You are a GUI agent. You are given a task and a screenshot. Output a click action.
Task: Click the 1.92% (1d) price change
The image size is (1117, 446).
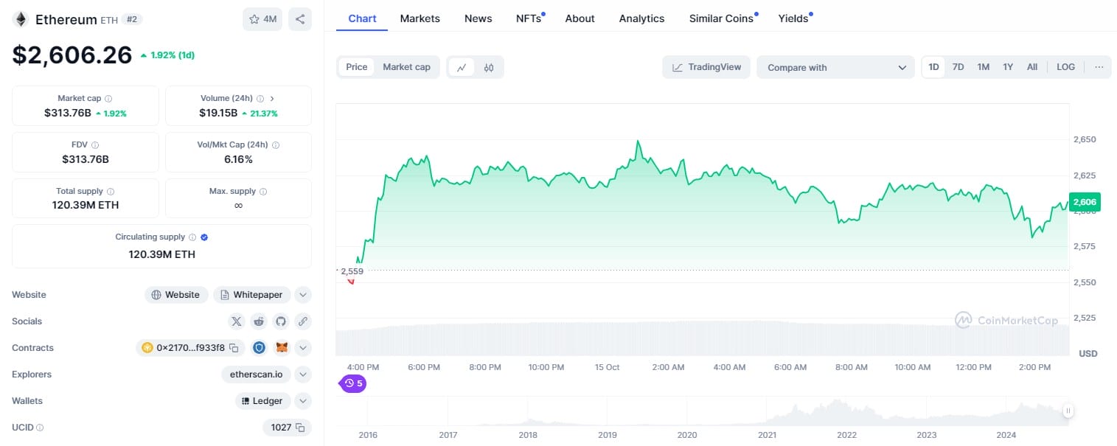tap(167, 55)
